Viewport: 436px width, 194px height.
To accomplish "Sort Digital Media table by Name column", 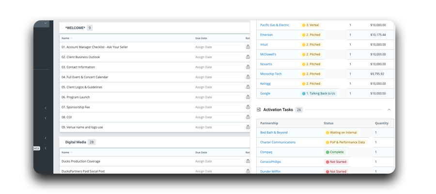I will click(x=67, y=152).
